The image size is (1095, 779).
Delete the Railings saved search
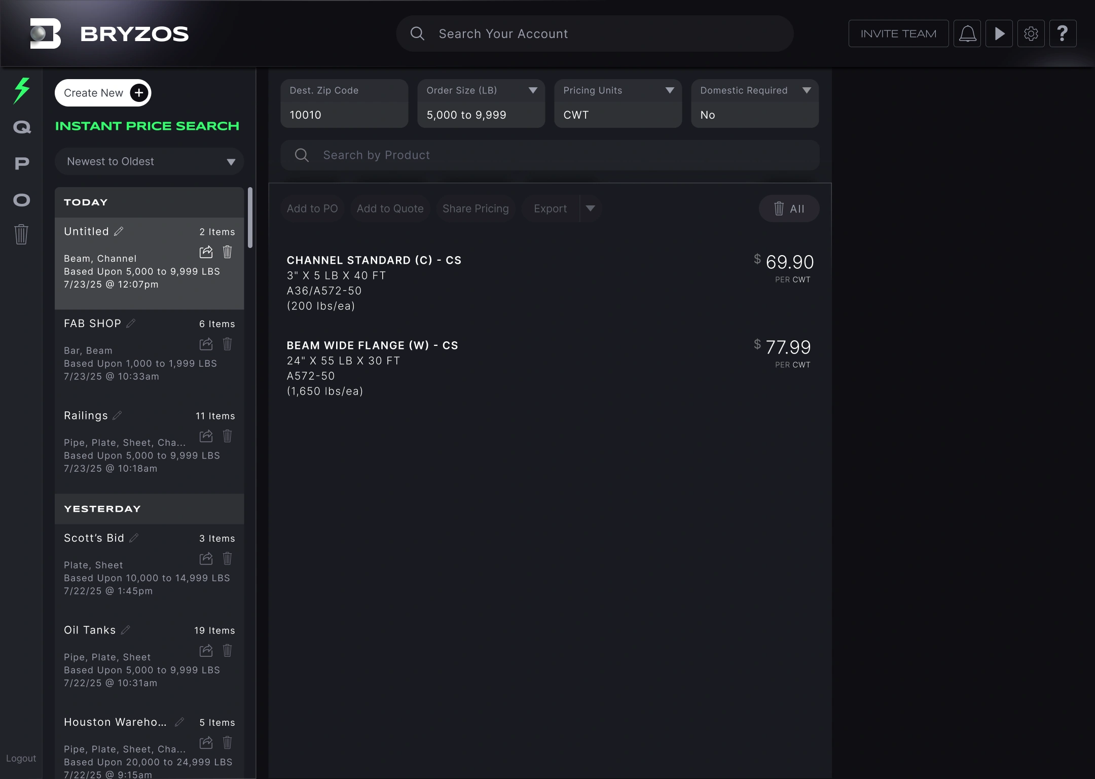(x=228, y=436)
